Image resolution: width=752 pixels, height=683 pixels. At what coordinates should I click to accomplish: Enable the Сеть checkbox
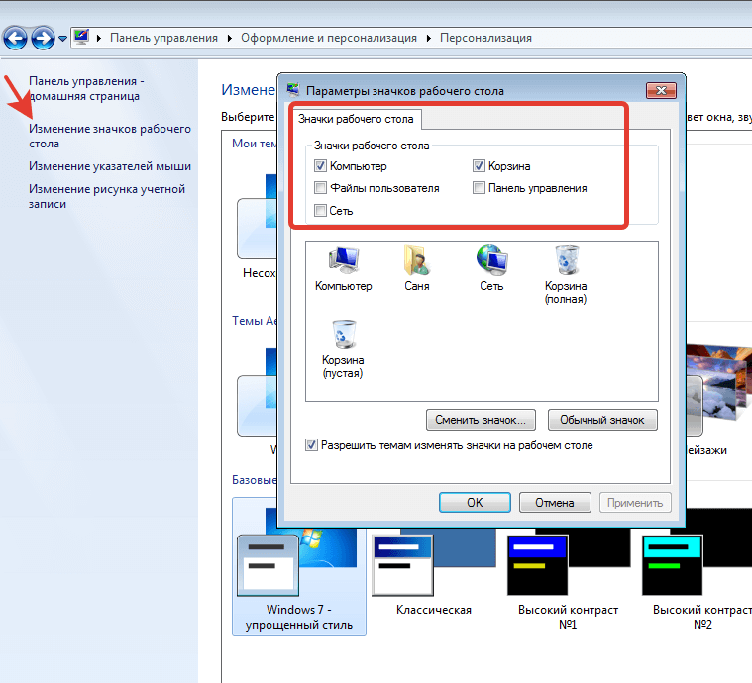pos(320,211)
